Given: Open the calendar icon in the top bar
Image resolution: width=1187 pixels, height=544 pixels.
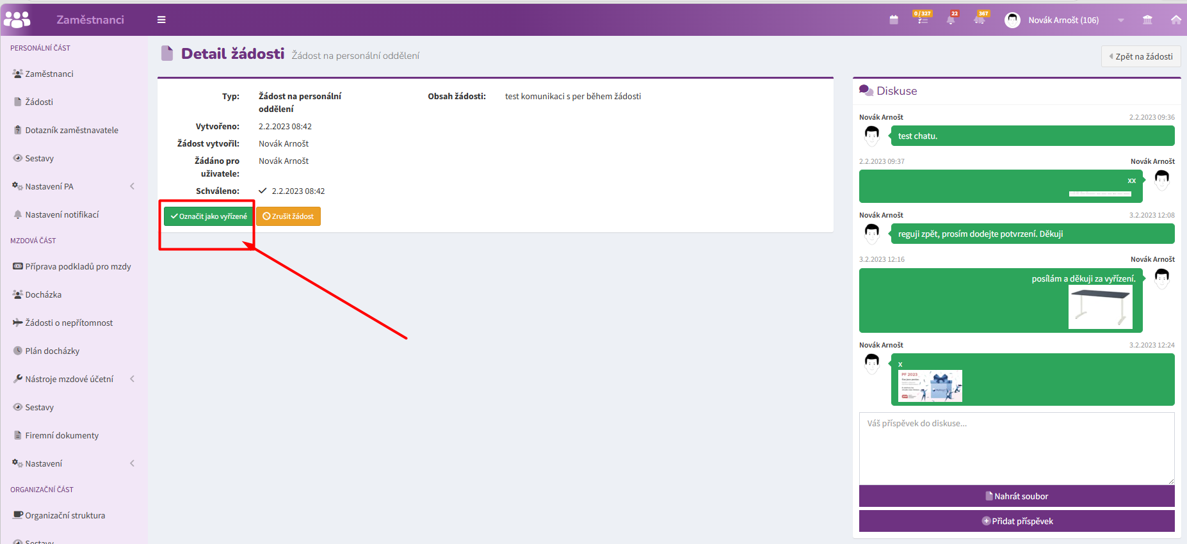Looking at the screenshot, I should 894,20.
